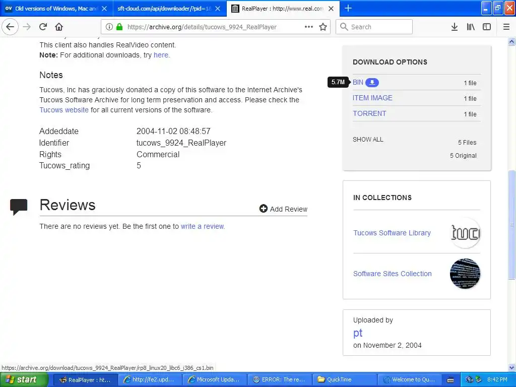Screen dimensions: 516x387
Task: Click the vertical scrollbar thumb
Action: click(512, 225)
